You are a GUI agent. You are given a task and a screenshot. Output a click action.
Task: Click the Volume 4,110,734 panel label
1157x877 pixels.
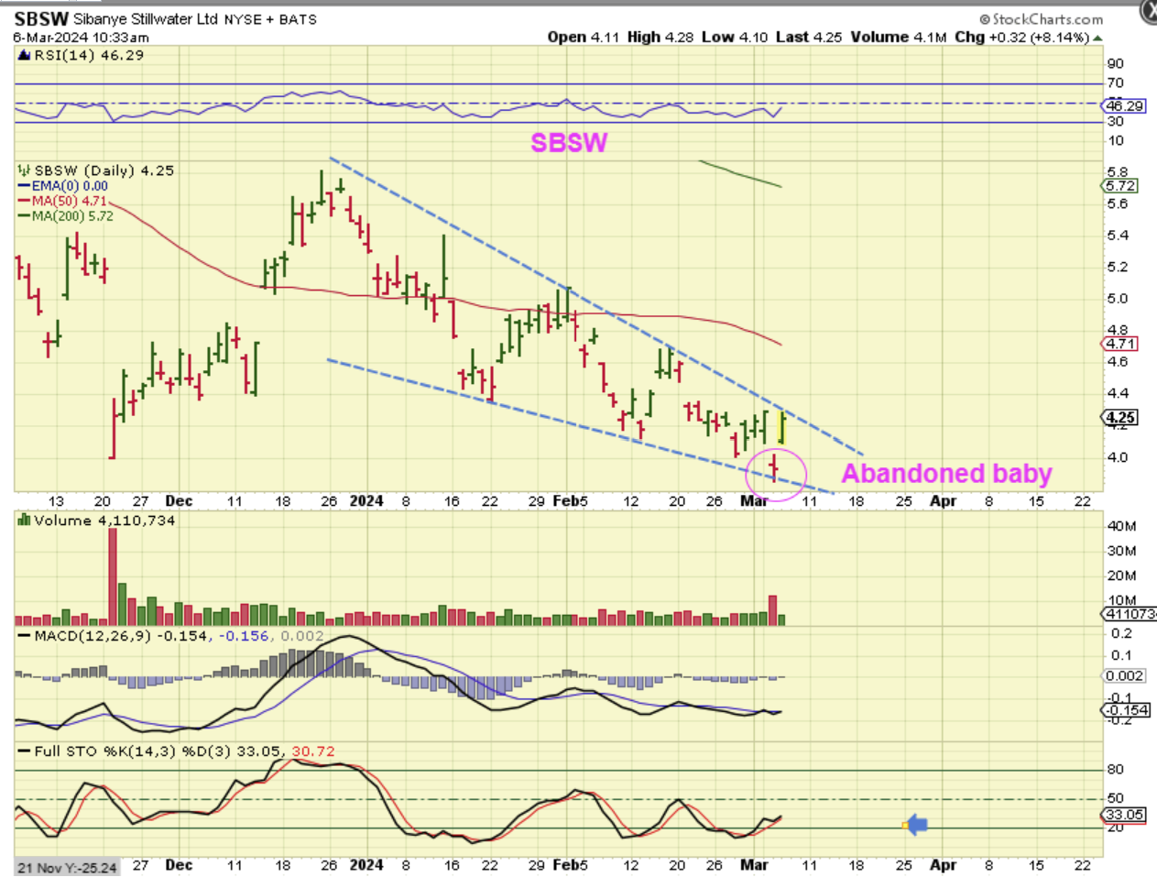pyautogui.click(x=104, y=521)
